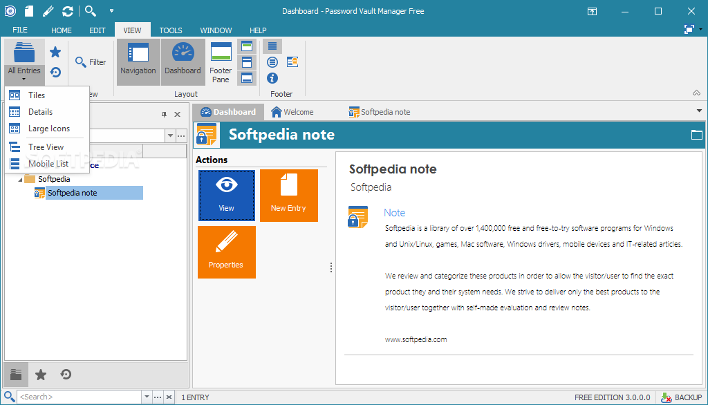Choose Mobile List view option
The image size is (708, 405).
(x=46, y=164)
